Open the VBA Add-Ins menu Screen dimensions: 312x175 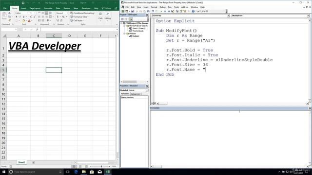tap(185, 7)
